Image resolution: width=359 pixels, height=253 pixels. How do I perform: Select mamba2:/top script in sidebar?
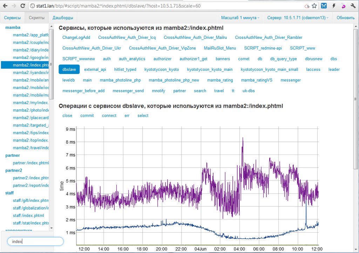[x=31, y=141]
